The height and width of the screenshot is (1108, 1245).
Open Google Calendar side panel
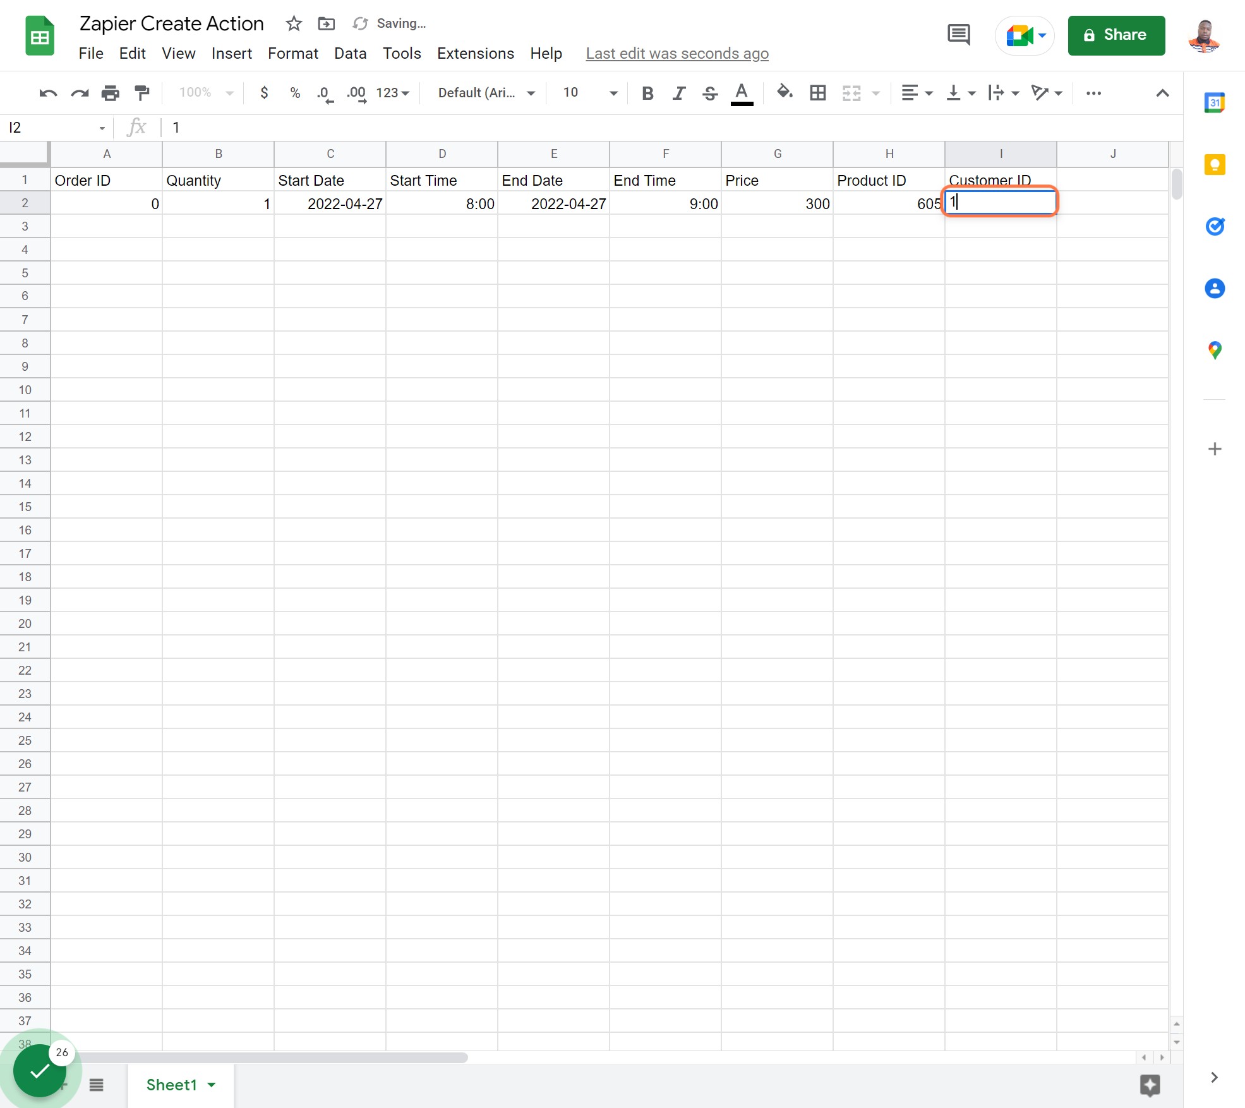point(1215,102)
